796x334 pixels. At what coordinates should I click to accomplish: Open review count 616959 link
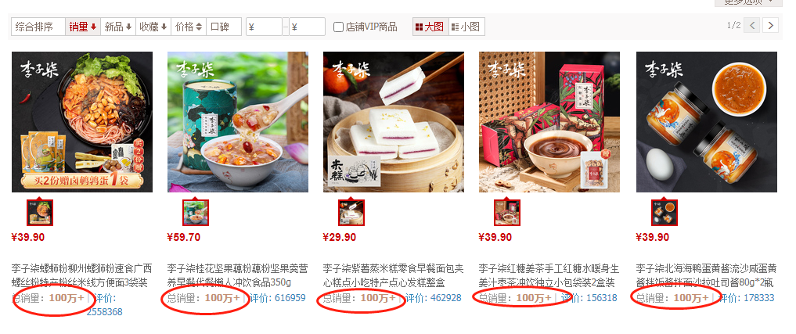290,298
